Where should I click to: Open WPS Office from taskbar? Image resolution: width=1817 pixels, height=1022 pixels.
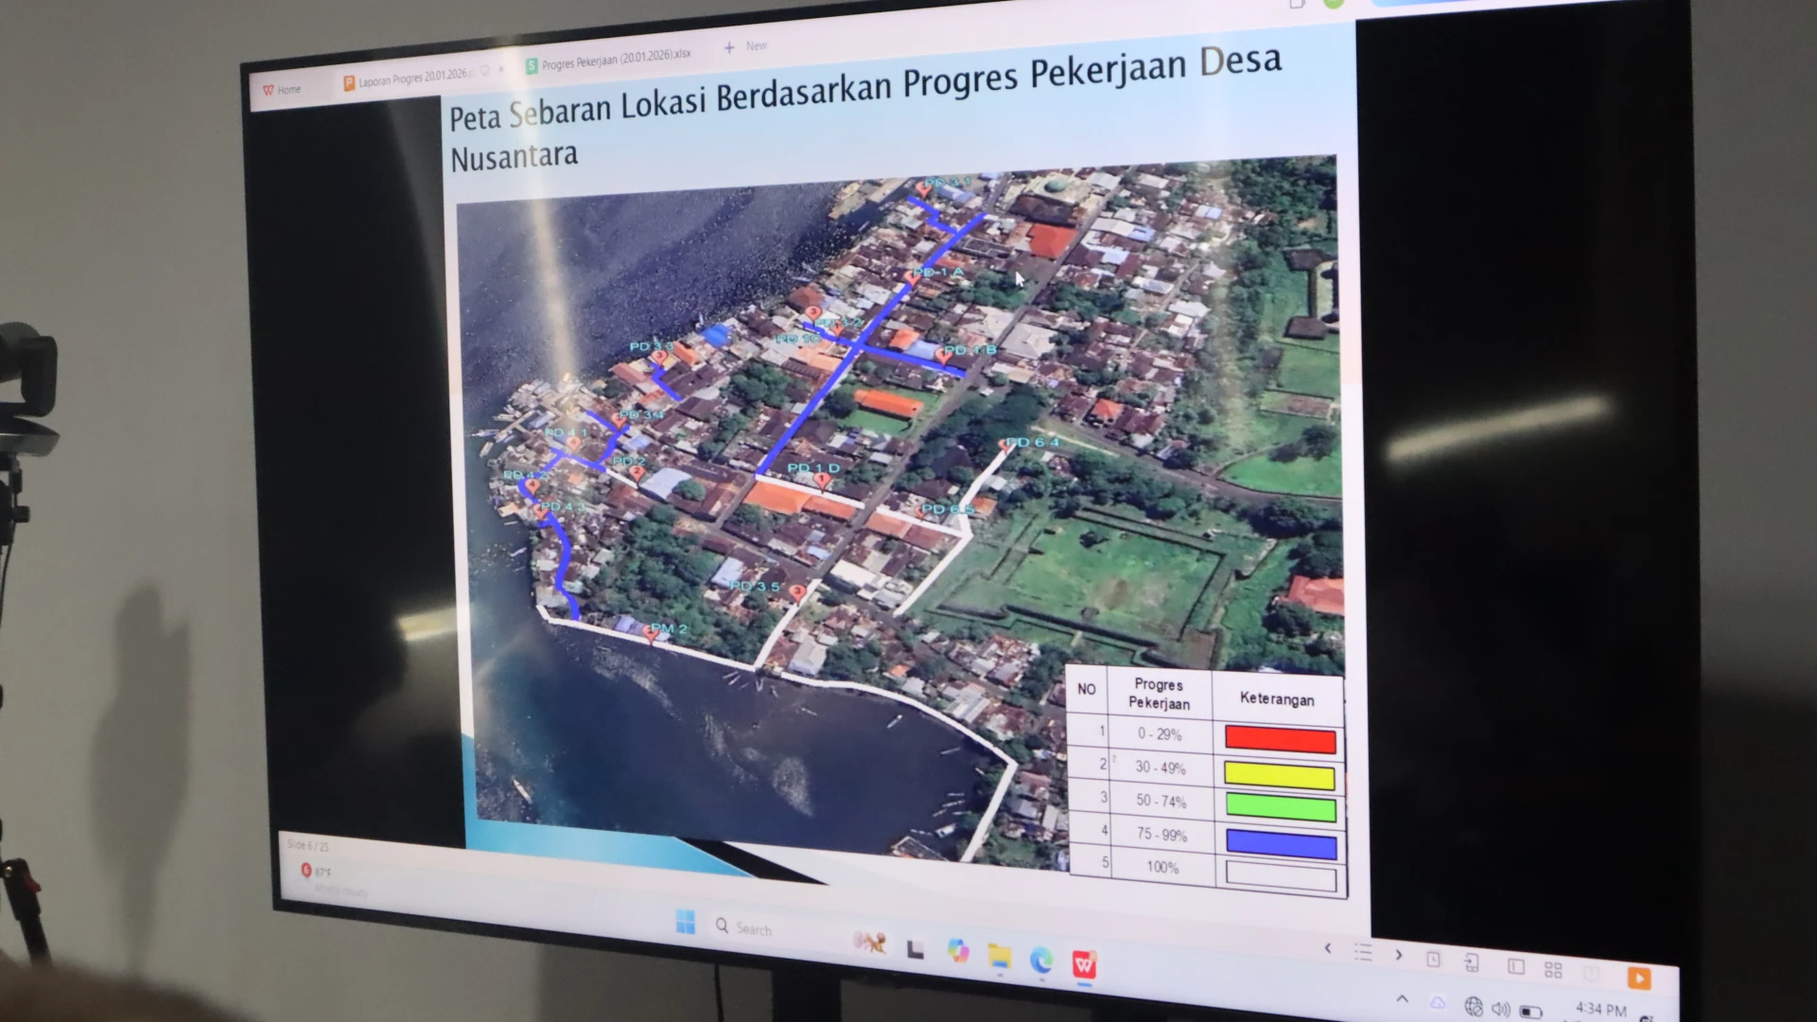point(1084,964)
